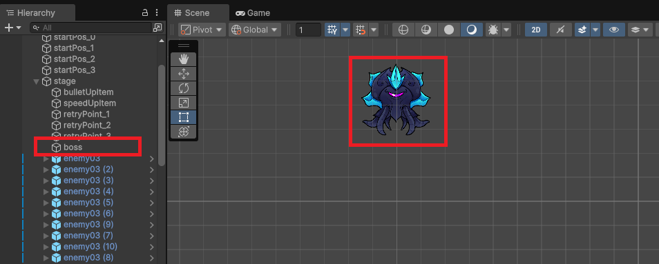Open the Global orientation dropdown
Viewport: 659px width, 264px height.
click(x=255, y=30)
